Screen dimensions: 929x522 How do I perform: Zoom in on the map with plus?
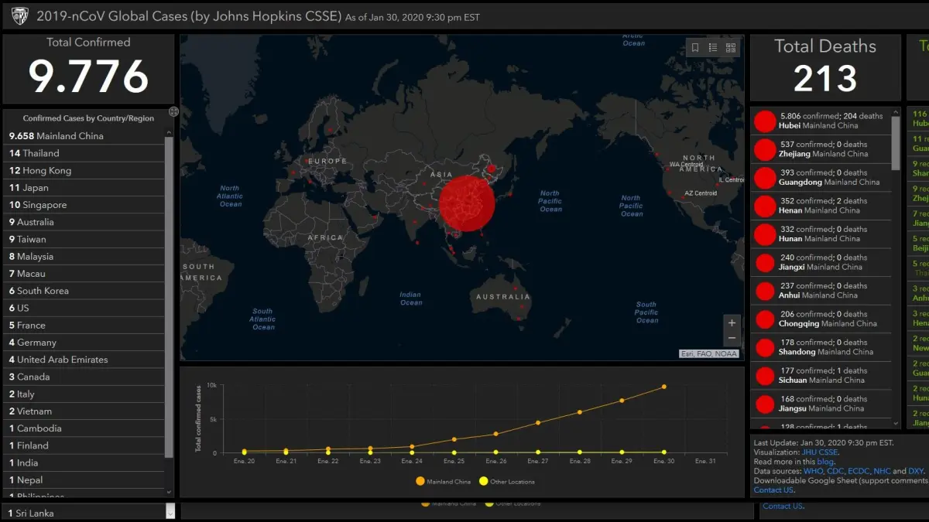732,323
